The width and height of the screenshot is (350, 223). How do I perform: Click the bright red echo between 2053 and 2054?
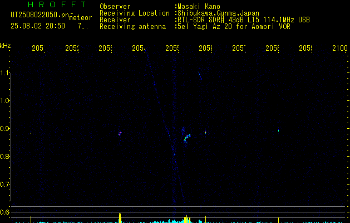pyautogui.click(x=120, y=134)
